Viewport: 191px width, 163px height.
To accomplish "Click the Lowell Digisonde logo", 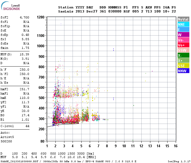I will point(10,6).
